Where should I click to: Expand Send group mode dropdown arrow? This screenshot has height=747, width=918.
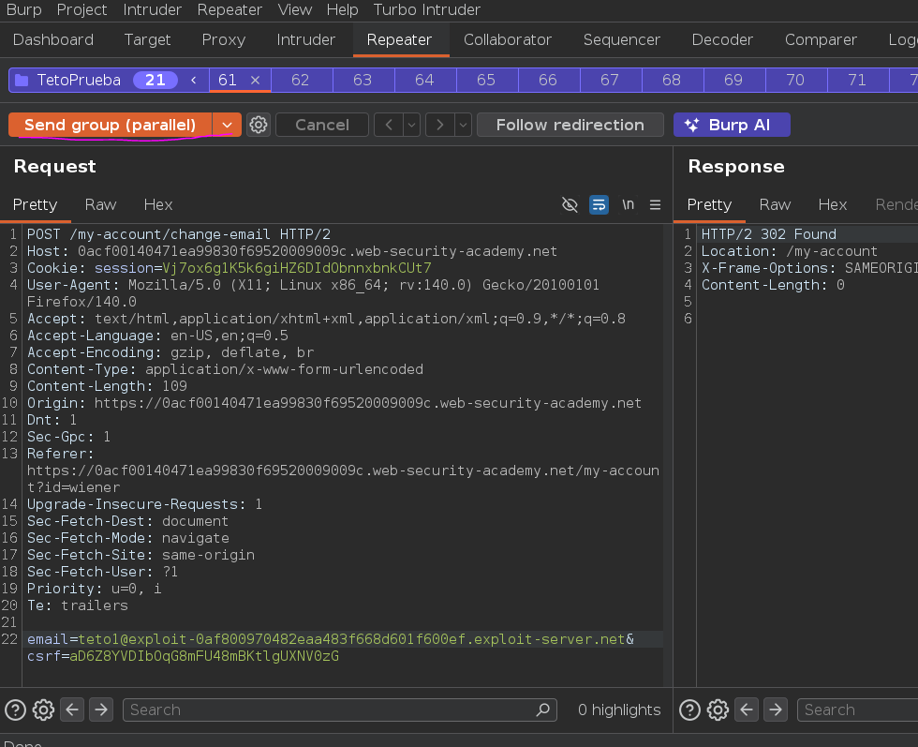pyautogui.click(x=227, y=125)
